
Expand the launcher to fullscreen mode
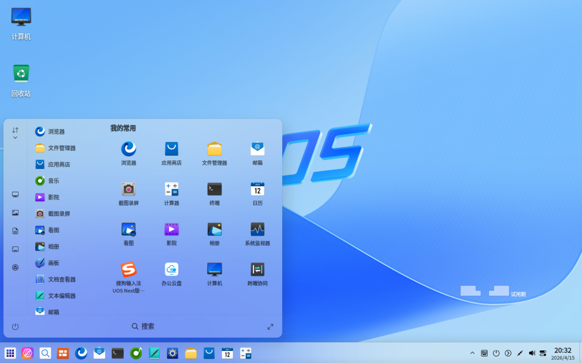[270, 327]
